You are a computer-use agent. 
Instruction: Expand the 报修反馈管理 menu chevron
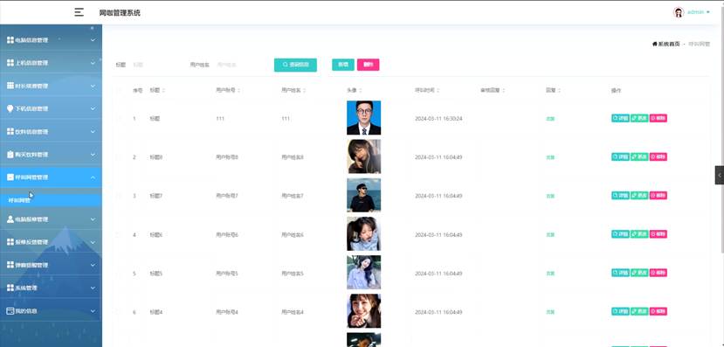pyautogui.click(x=93, y=242)
